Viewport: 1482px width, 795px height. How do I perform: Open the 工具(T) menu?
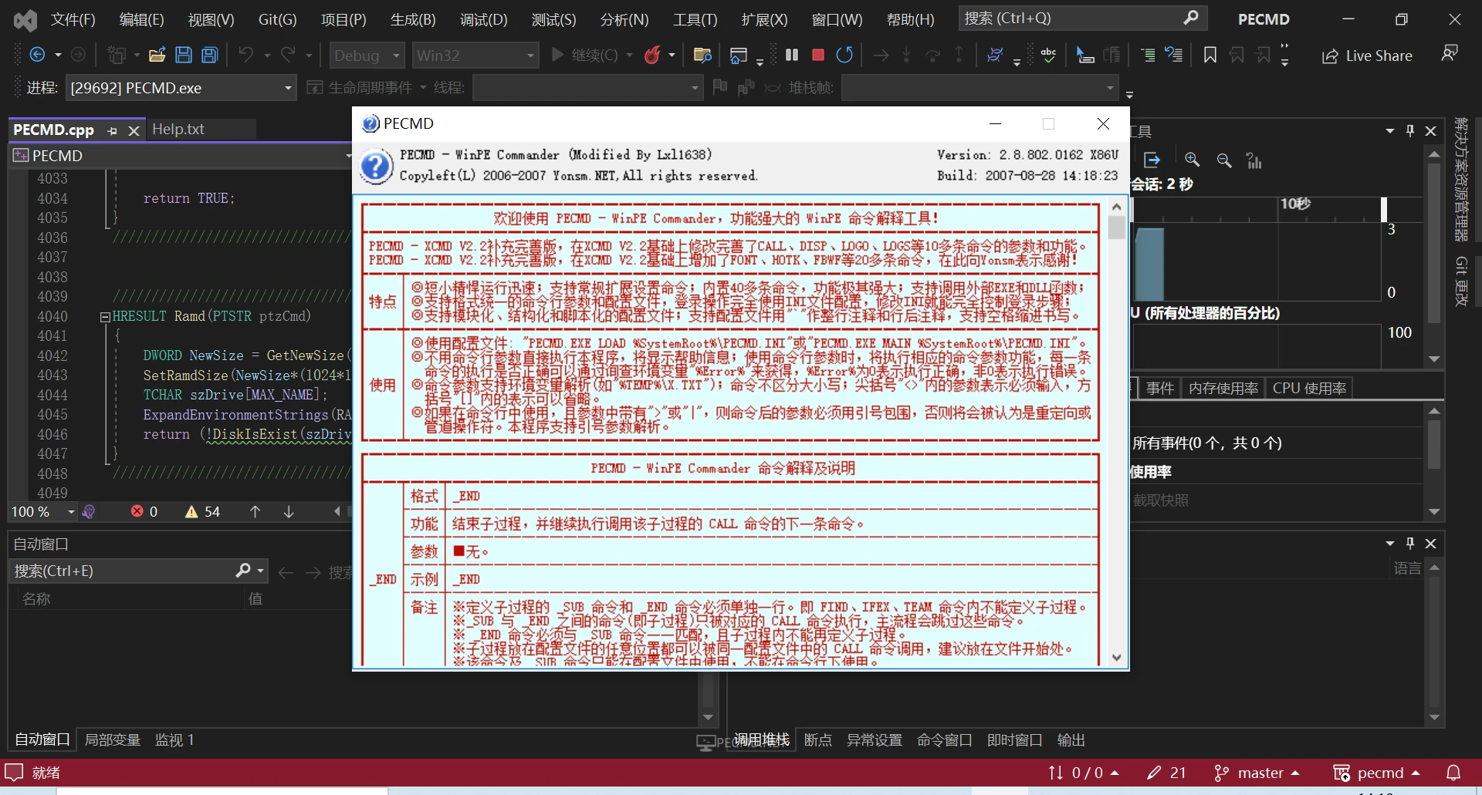(695, 19)
